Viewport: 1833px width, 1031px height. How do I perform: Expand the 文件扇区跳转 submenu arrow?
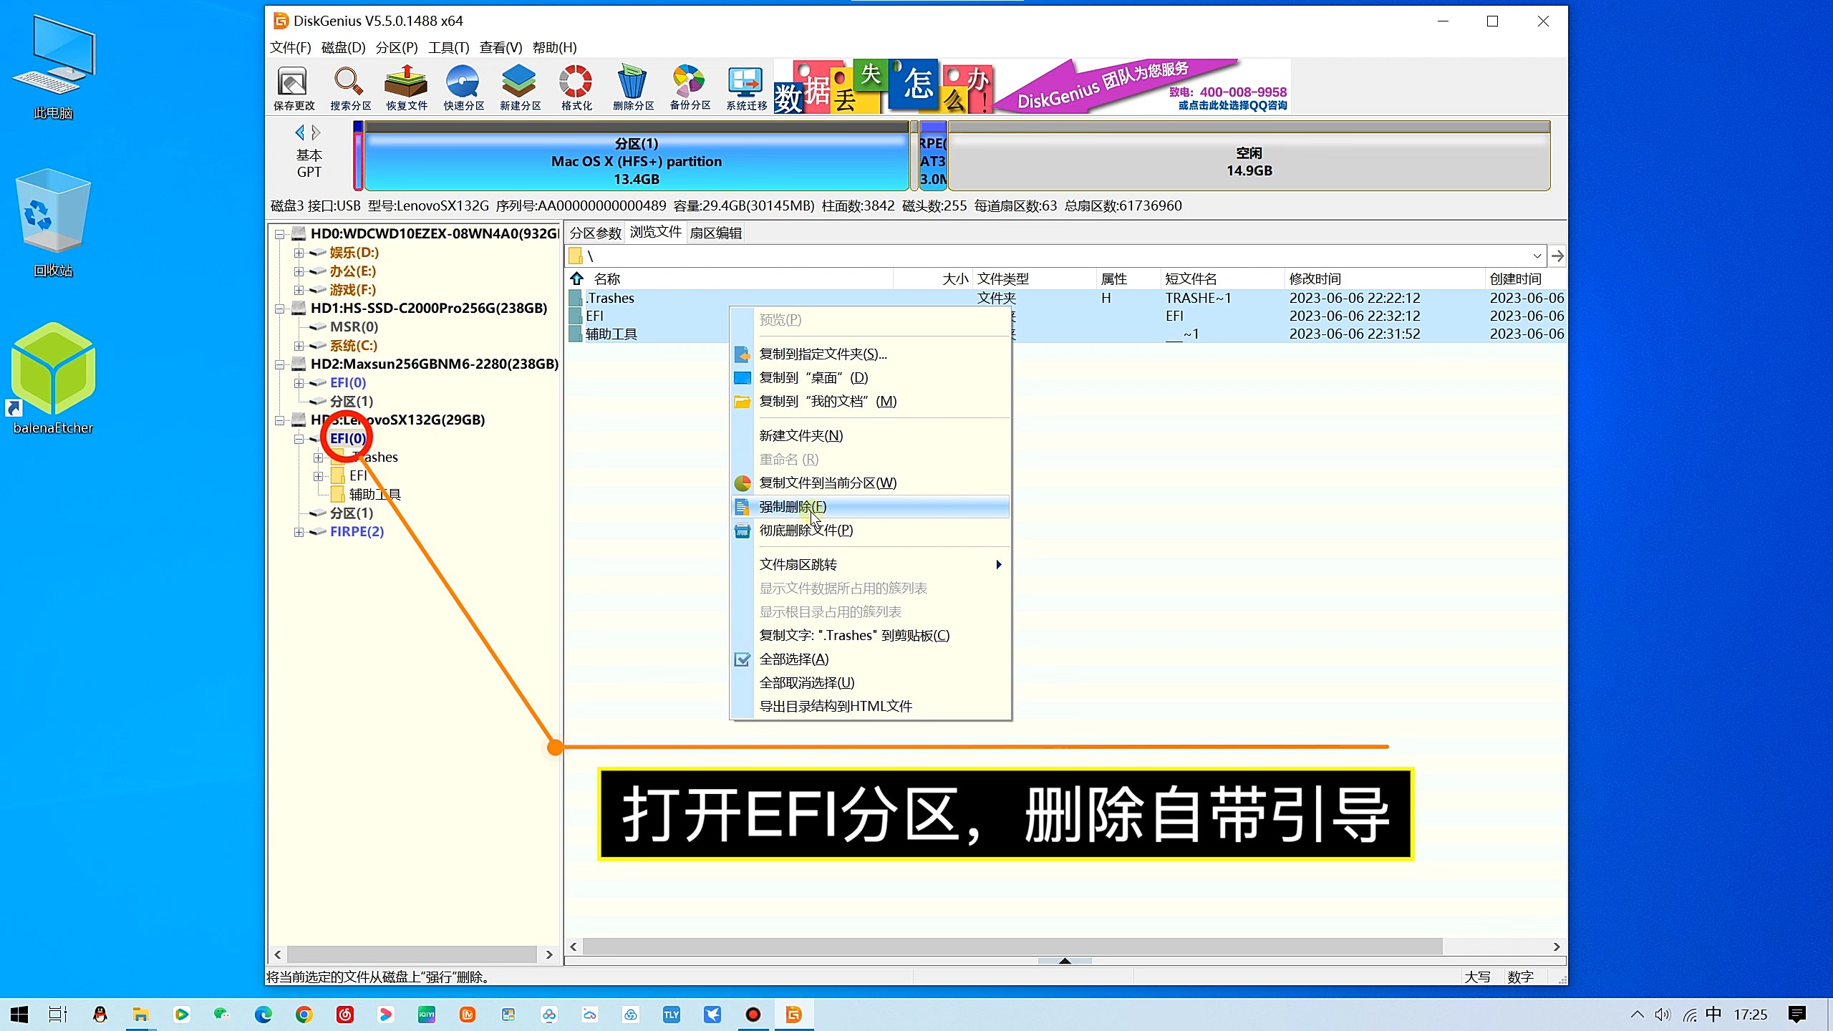click(x=998, y=565)
